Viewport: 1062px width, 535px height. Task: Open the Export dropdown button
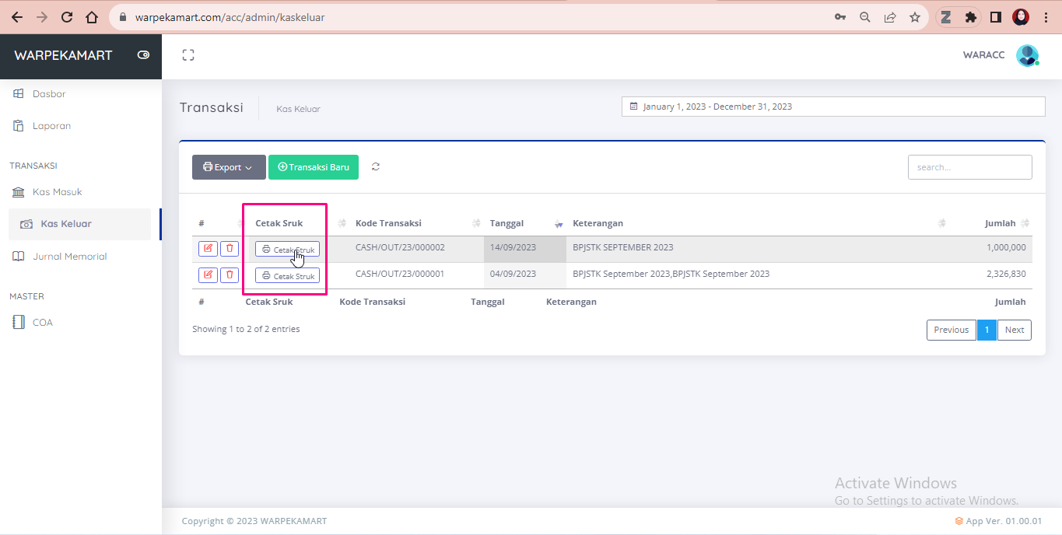click(229, 167)
